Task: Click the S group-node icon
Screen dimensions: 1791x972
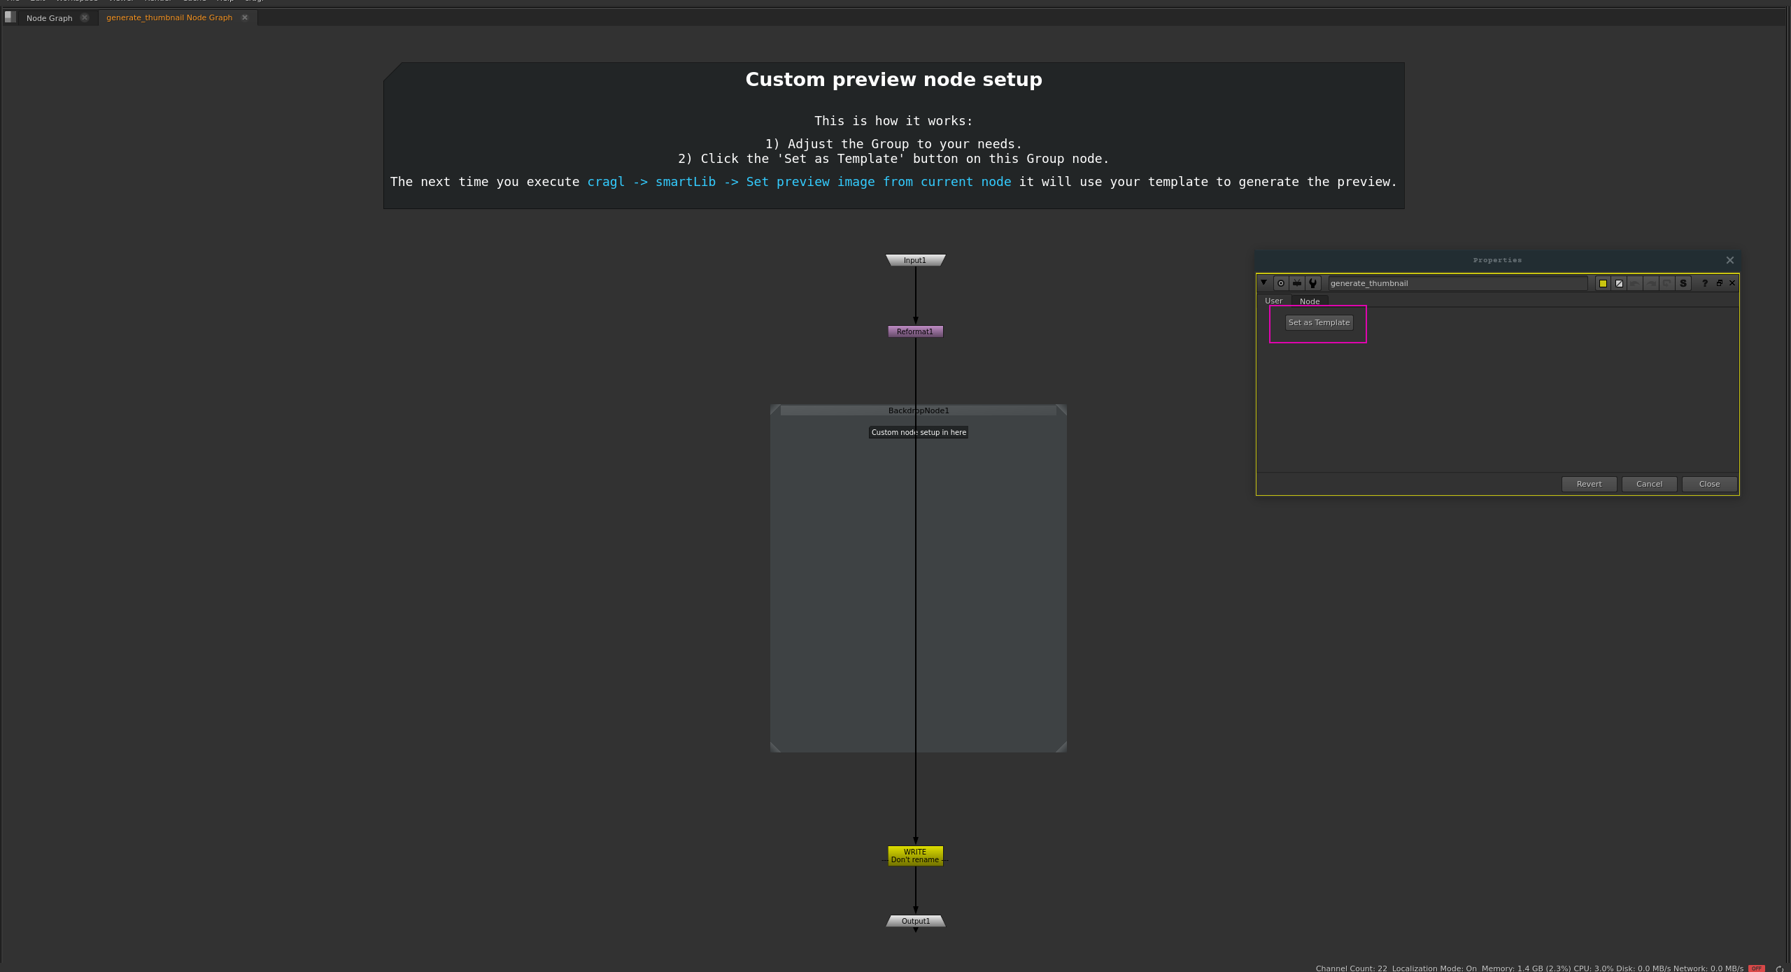Action: tap(1683, 283)
